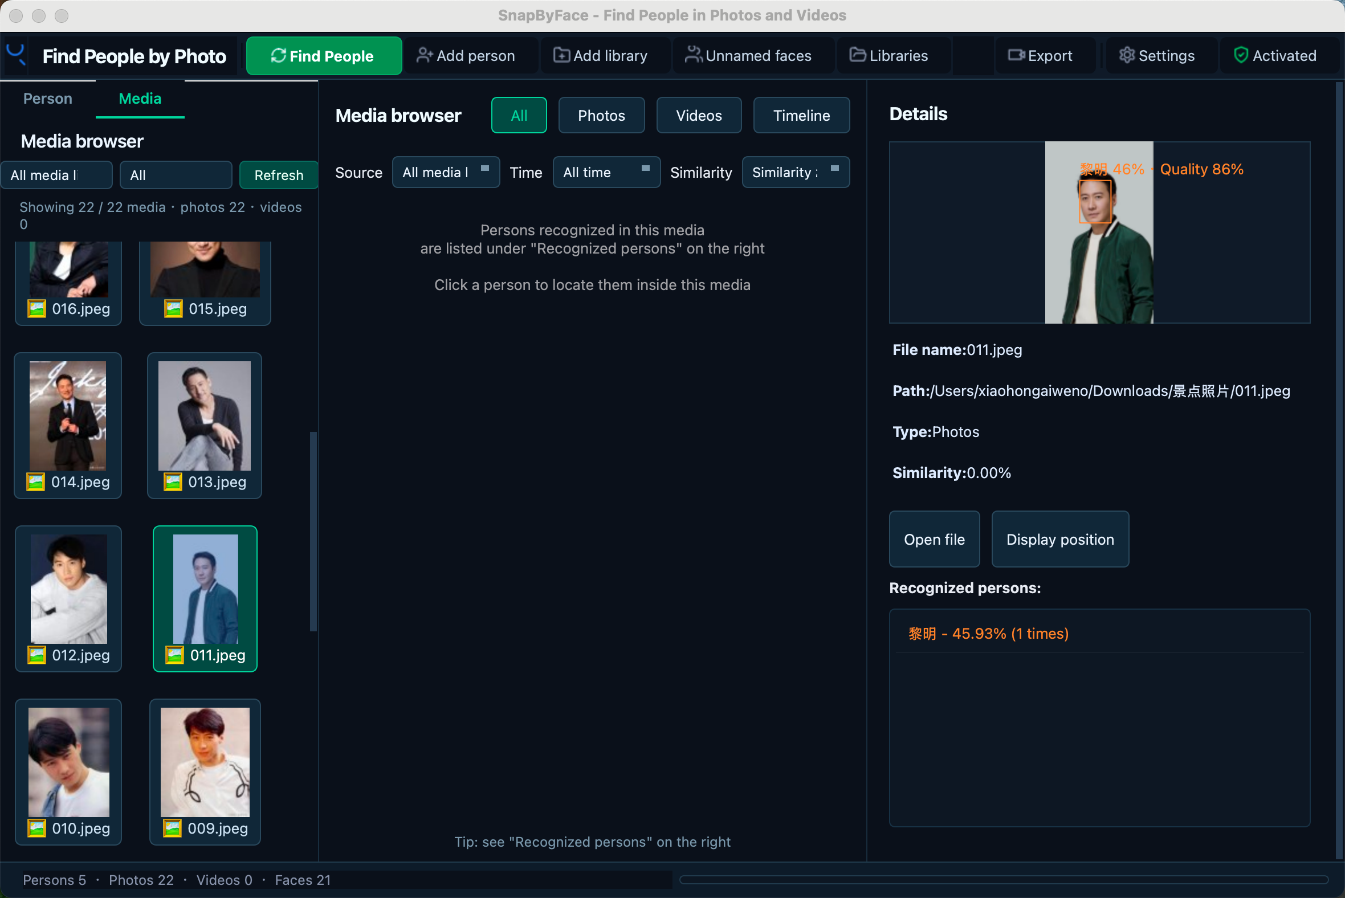Screen dimensions: 1345x898
Task: Click the media list vertical scrollbar
Action: click(x=313, y=532)
